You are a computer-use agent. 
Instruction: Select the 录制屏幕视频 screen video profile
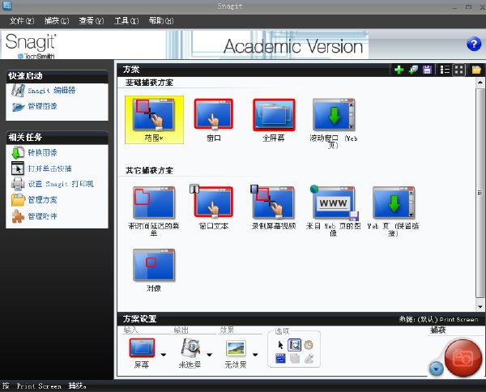point(273,207)
